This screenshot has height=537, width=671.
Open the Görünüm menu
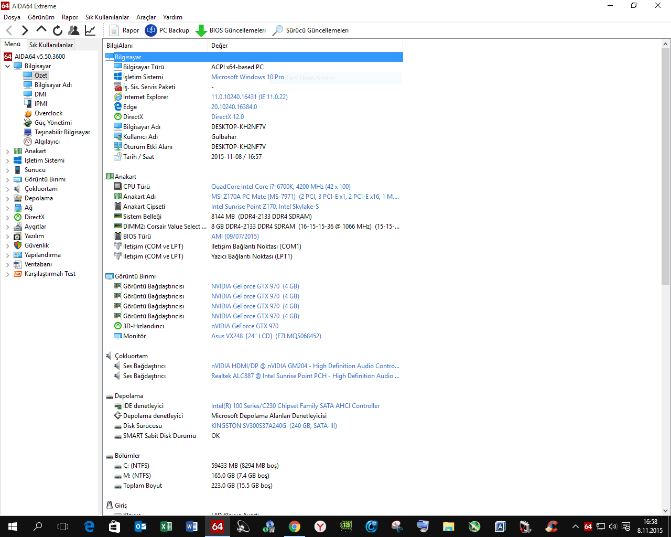41,17
